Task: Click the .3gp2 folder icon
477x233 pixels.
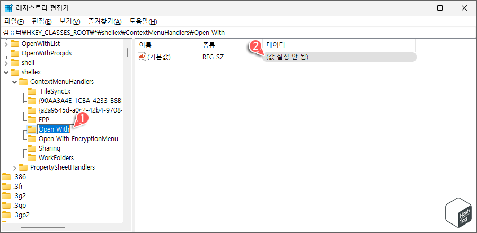Action: pyautogui.click(x=6, y=215)
